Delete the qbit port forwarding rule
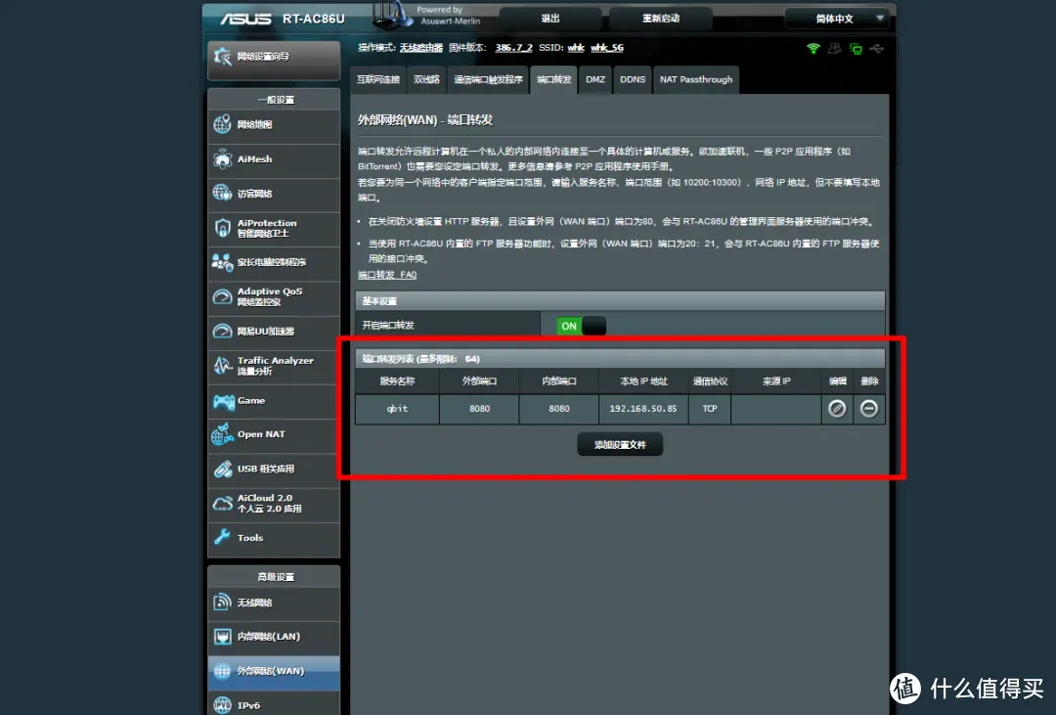 point(868,409)
